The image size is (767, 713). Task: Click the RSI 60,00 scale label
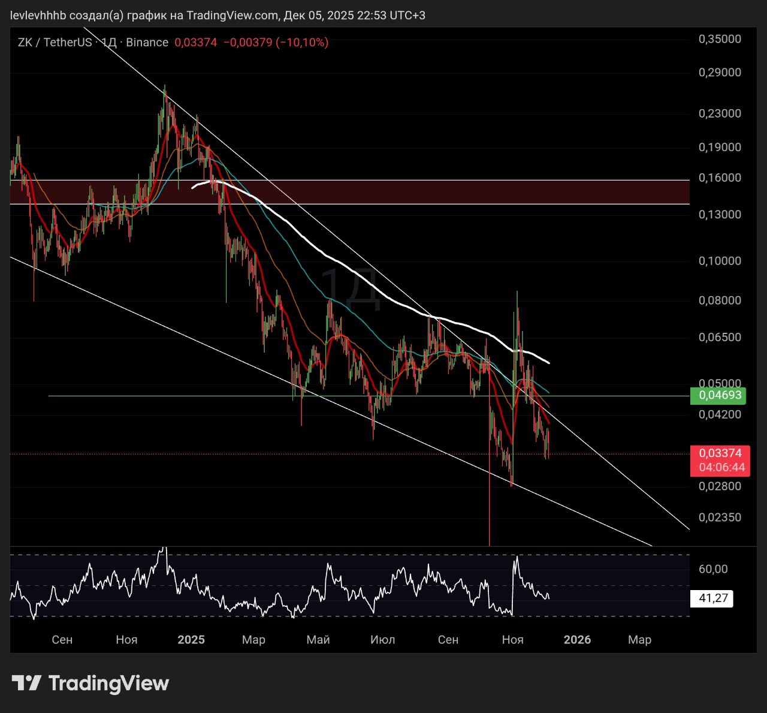pos(713,568)
